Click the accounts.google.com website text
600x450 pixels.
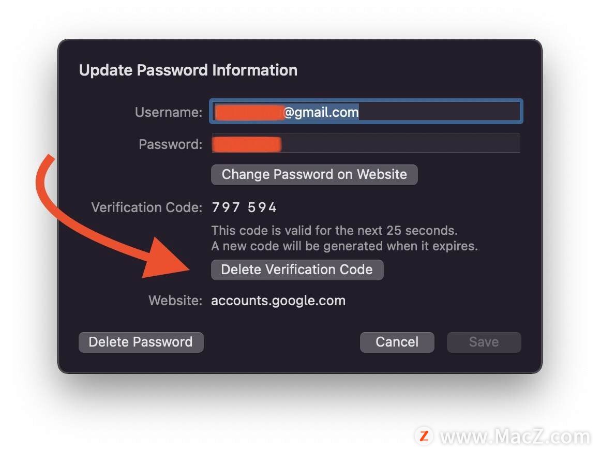tap(278, 301)
